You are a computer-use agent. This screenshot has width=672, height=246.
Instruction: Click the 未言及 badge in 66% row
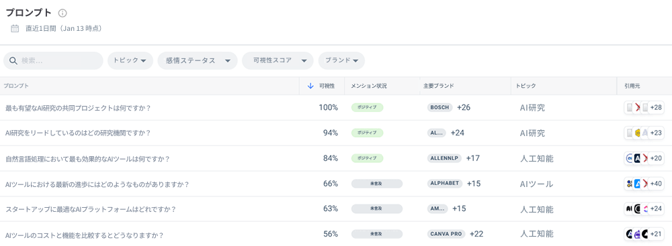pyautogui.click(x=377, y=184)
